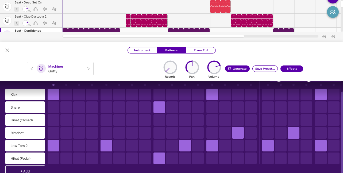Switch to the Piano Roll tab

click(201, 50)
